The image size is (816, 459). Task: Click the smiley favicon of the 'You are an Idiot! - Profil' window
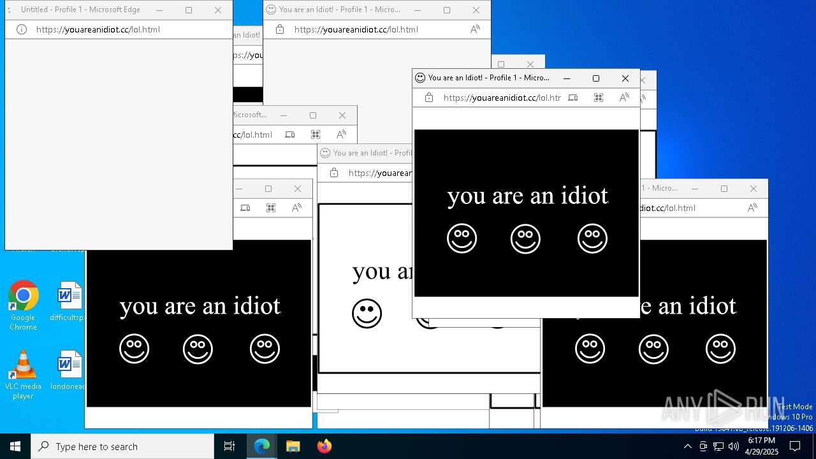(325, 153)
